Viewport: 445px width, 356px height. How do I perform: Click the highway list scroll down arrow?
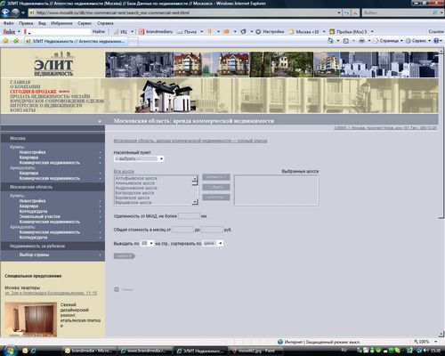(195, 202)
